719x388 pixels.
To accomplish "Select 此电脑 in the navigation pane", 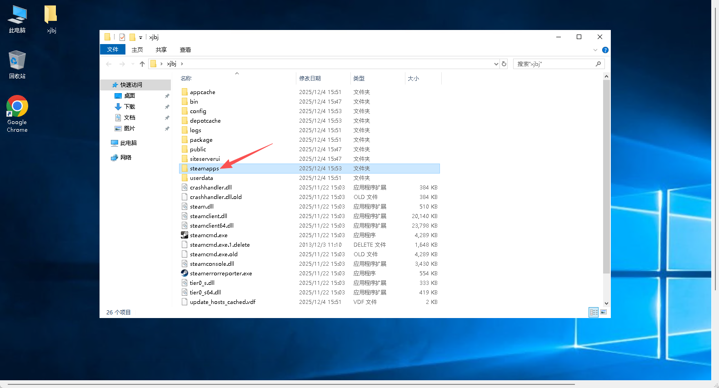I will (x=128, y=143).
